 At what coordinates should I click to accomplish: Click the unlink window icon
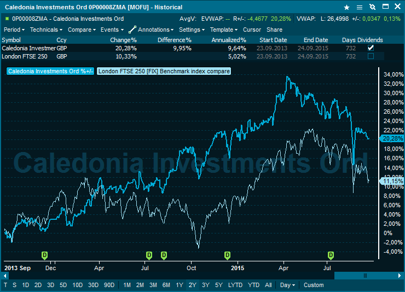point(372,7)
